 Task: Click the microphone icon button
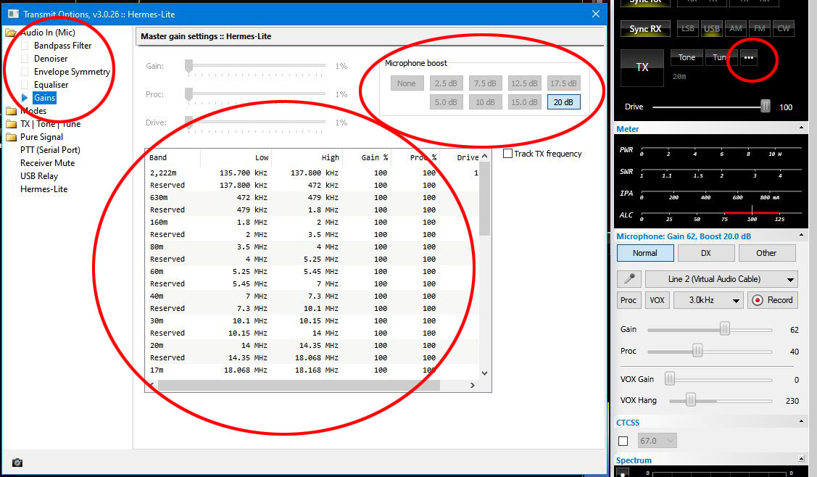[628, 279]
